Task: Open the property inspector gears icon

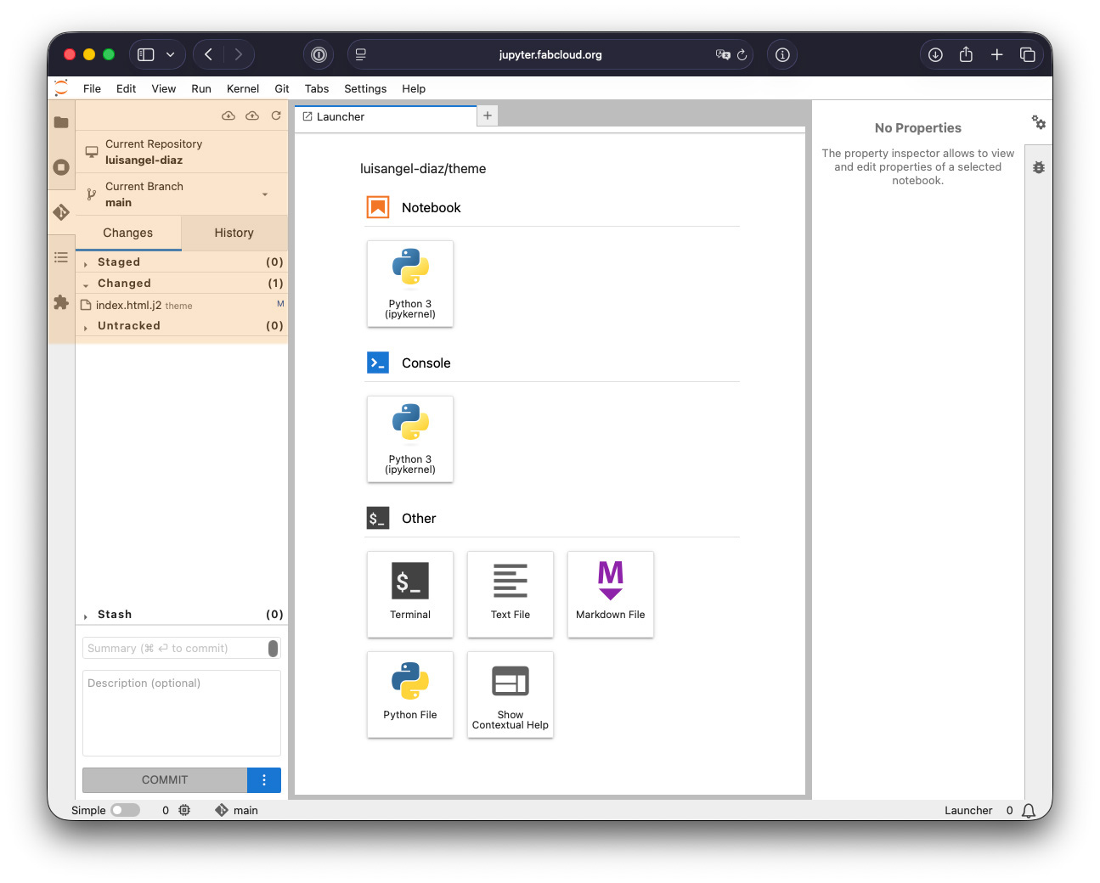Action: tap(1039, 123)
